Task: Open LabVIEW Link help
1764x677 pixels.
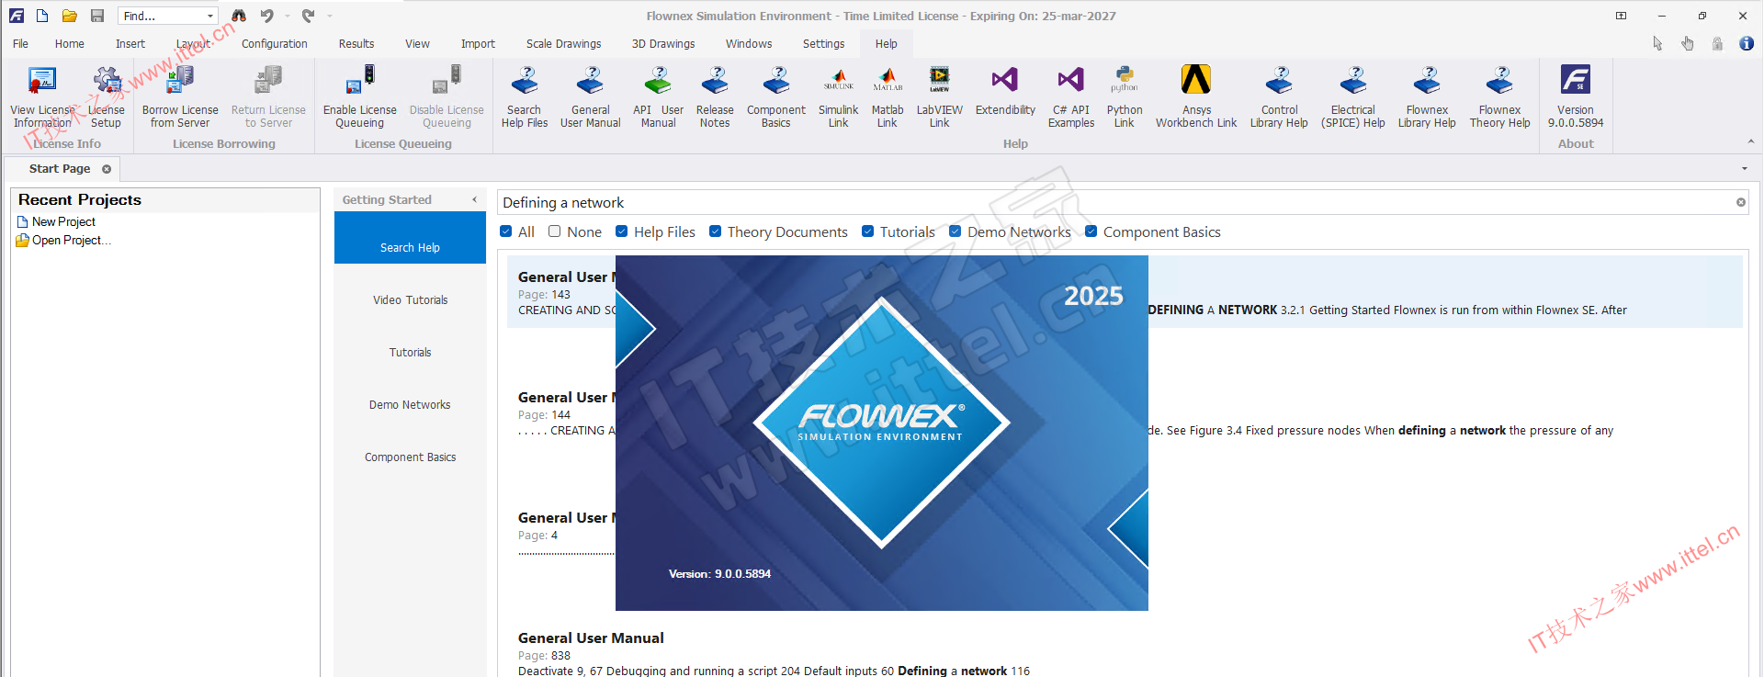Action: 940,96
